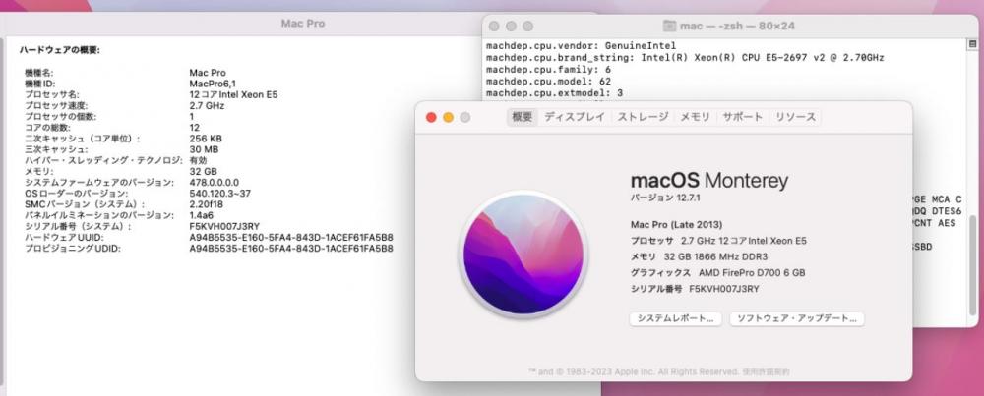The image size is (984, 396).
Task: Click the folder icon in Terminal title
Action: click(x=669, y=27)
